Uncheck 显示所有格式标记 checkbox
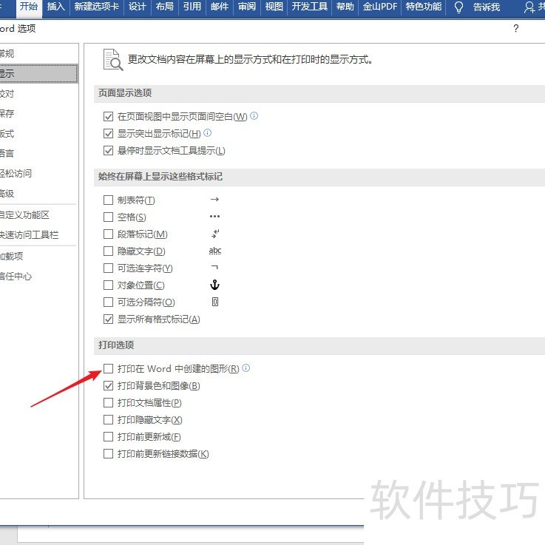 pos(108,319)
